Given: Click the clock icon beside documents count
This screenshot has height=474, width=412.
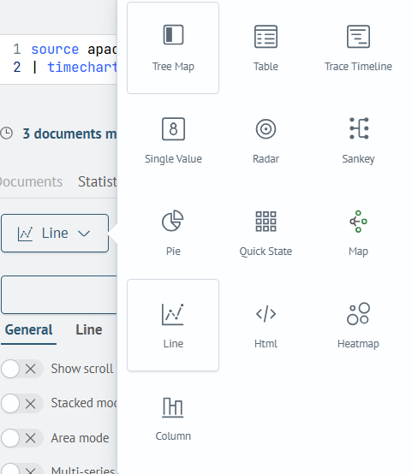Looking at the screenshot, I should point(6,133).
